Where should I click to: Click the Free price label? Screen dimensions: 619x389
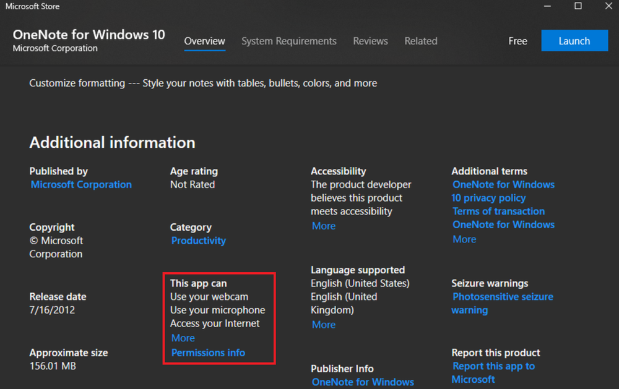517,41
